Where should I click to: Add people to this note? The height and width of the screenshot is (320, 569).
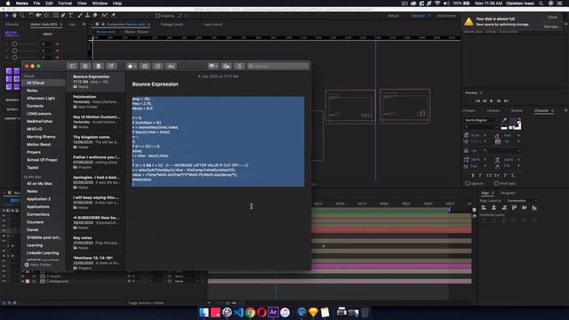pos(227,66)
